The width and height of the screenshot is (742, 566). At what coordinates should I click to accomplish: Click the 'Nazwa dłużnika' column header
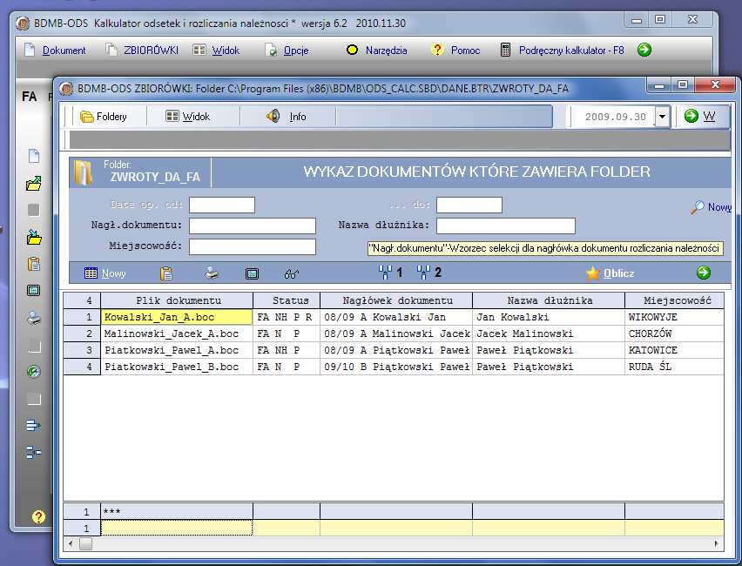(549, 300)
